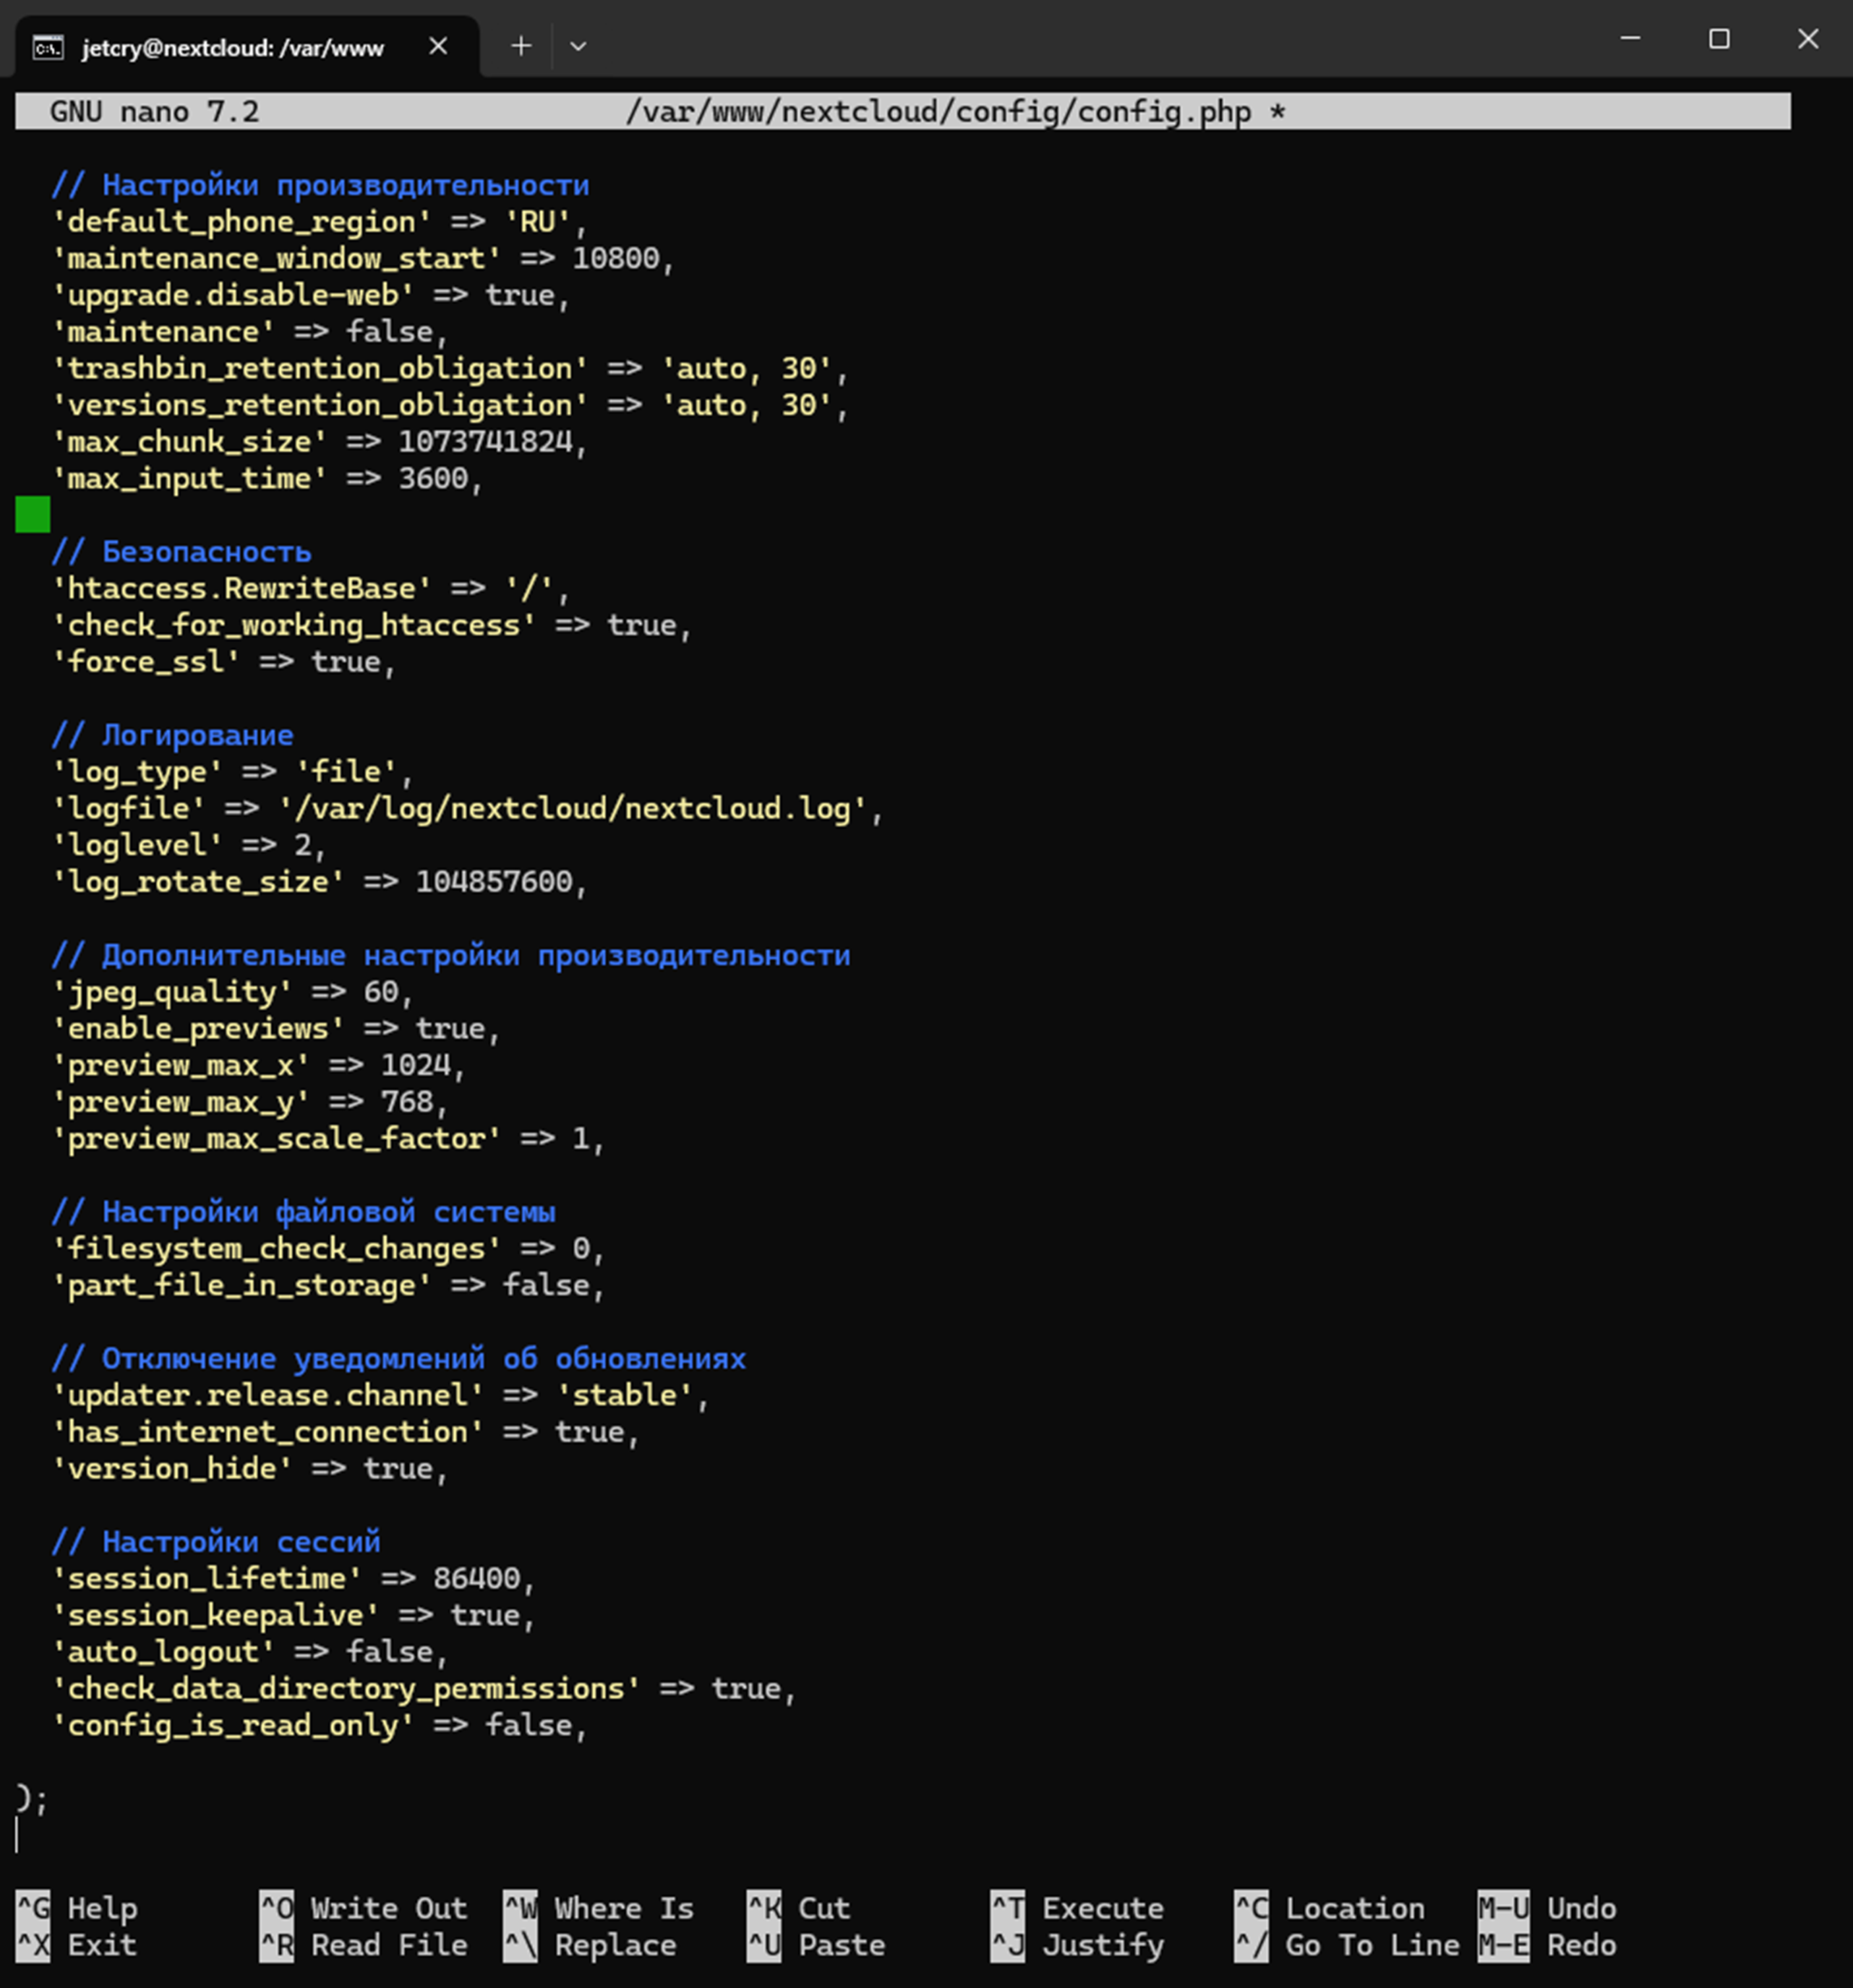Click the 'session_keepalive' => true line
This screenshot has width=1853, height=1988.
(x=294, y=1615)
